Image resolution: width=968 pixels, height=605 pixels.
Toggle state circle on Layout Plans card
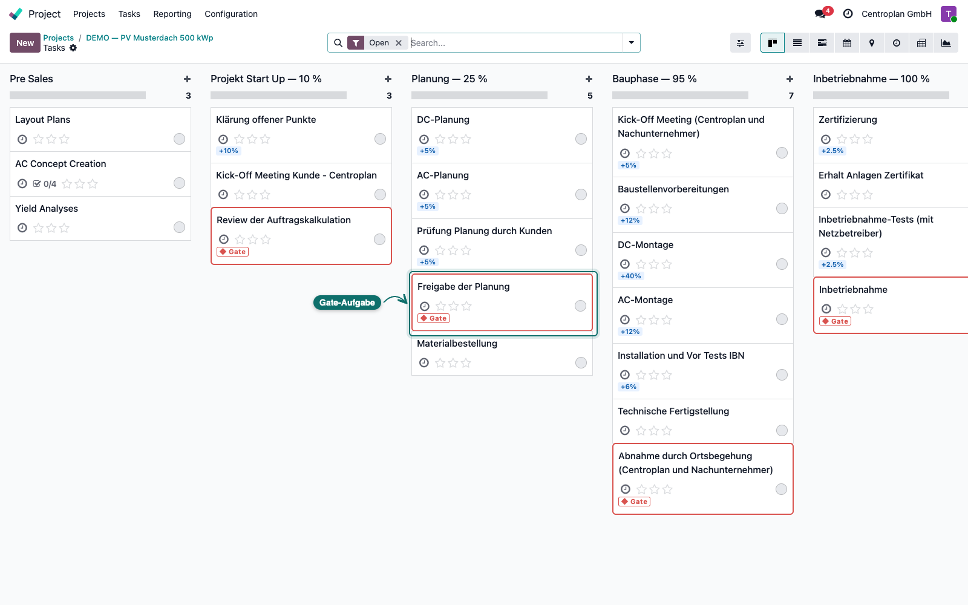coord(180,139)
